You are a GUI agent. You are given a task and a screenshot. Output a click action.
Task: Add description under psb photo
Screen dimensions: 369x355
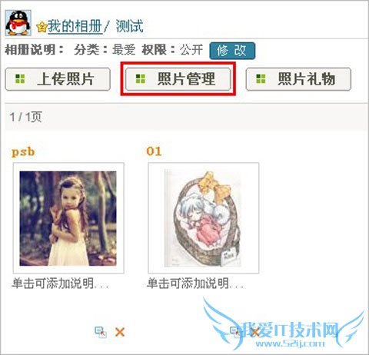click(60, 284)
